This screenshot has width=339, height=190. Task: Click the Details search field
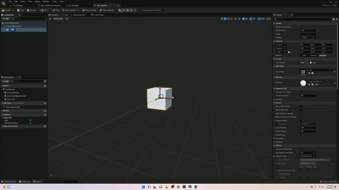coord(302,19)
